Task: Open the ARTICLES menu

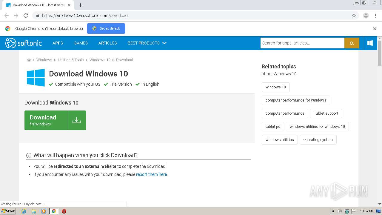Action: point(108,43)
